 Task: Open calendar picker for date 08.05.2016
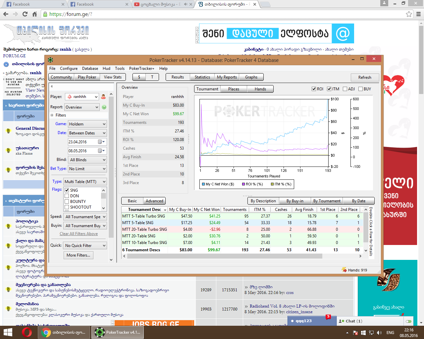[x=102, y=151]
